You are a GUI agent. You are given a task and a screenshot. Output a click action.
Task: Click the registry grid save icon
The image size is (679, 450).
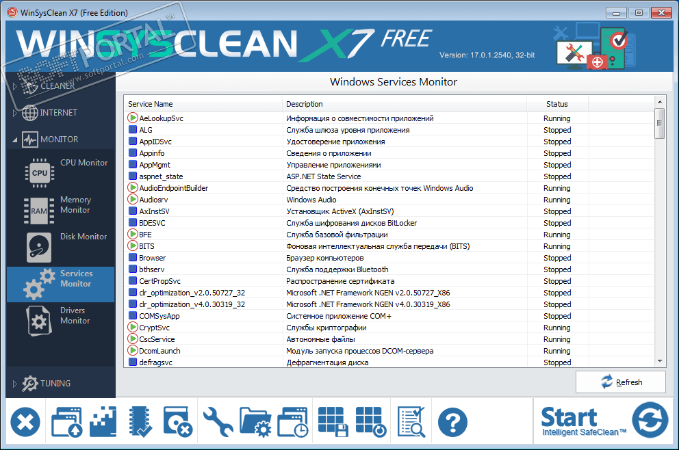pyautogui.click(x=333, y=422)
